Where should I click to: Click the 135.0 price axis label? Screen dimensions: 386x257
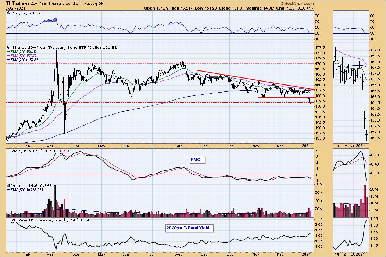[320, 138]
